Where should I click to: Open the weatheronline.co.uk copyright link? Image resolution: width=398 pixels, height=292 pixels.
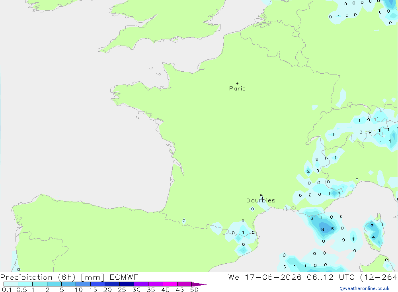(x=364, y=288)
